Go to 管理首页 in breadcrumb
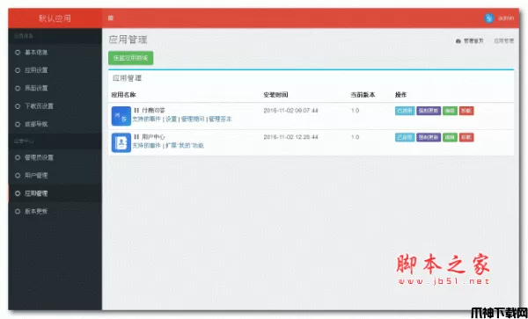Viewport: 528px width, 319px height. [470, 41]
